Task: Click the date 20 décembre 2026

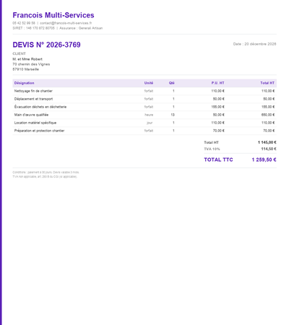Action: click(260, 44)
